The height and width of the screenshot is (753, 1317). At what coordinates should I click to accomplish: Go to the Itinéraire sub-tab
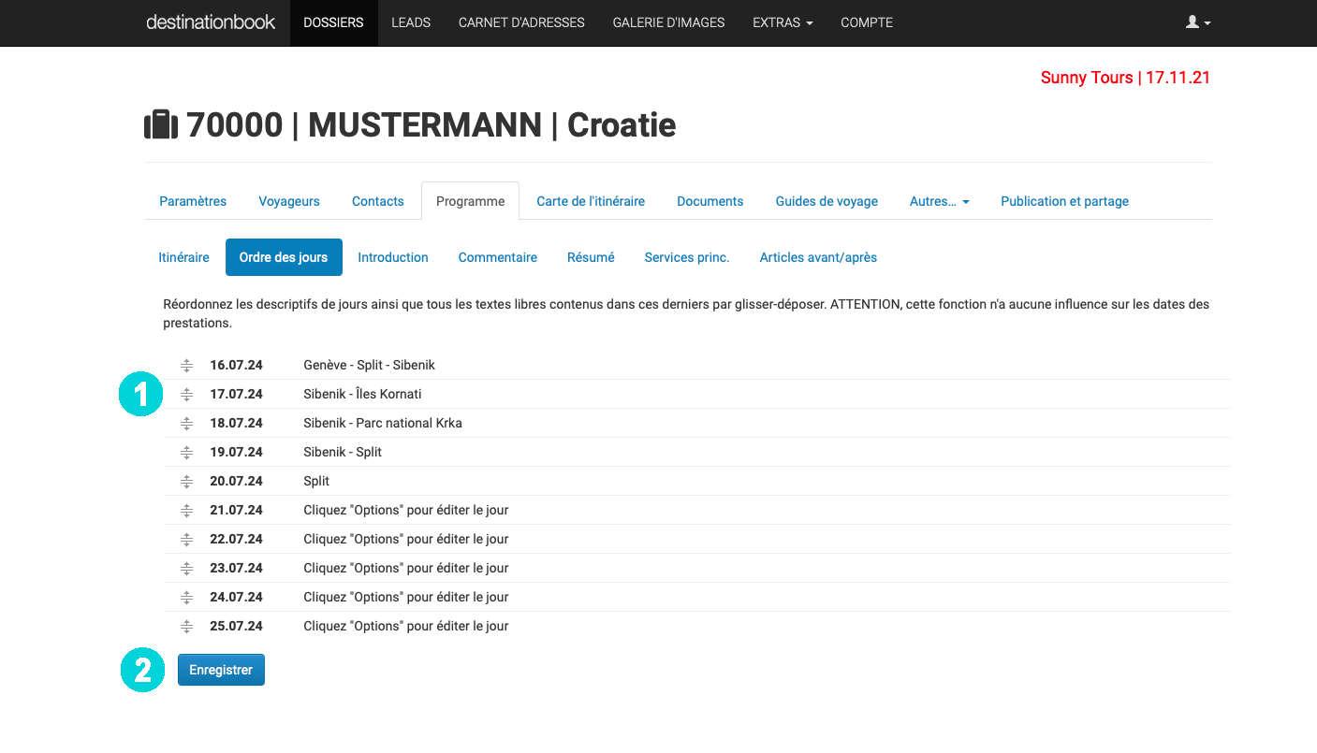(184, 257)
